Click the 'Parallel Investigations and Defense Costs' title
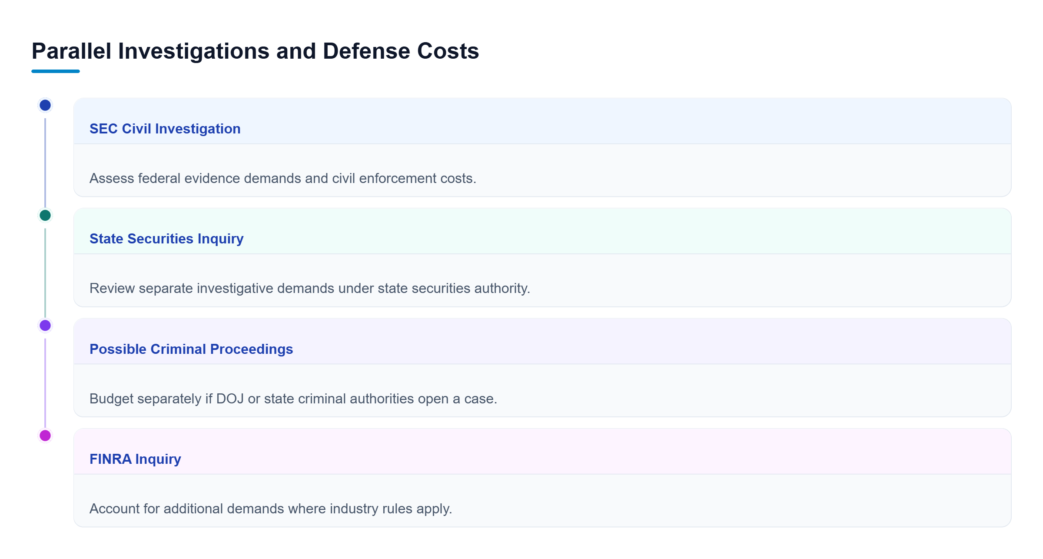The width and height of the screenshot is (1043, 559). tap(255, 51)
